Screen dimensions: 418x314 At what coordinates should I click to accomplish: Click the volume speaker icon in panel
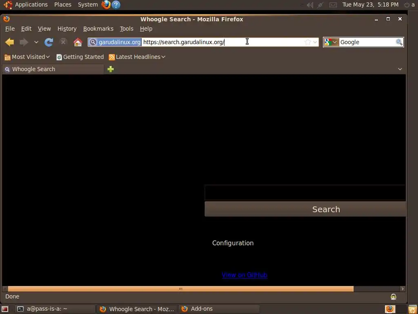[309, 5]
